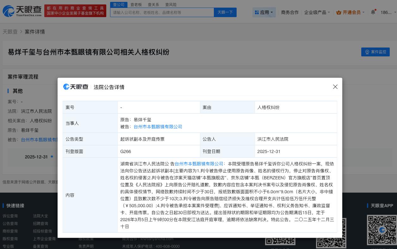Navigate back via the 天眼查 breadcrumb
Image resolution: width=397 pixels, height=249 pixels.
point(10,32)
